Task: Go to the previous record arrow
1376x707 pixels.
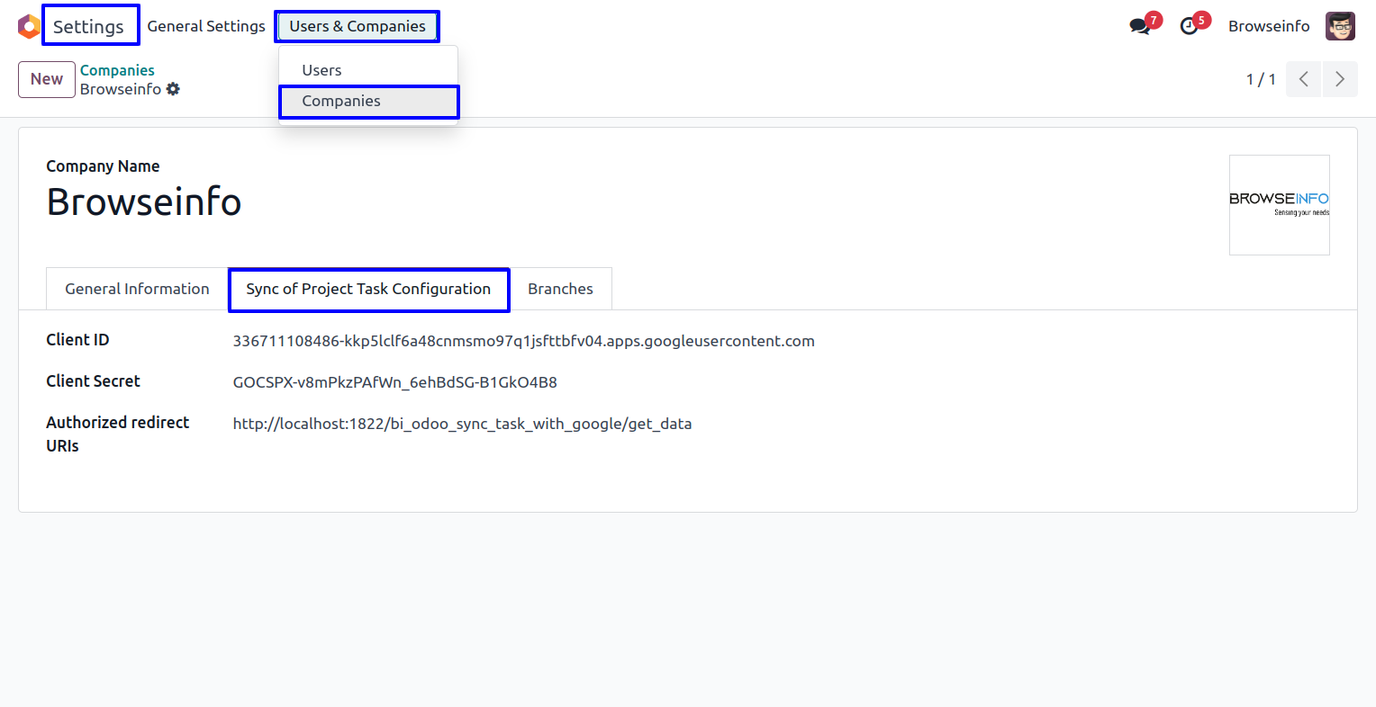Action: tap(1303, 79)
